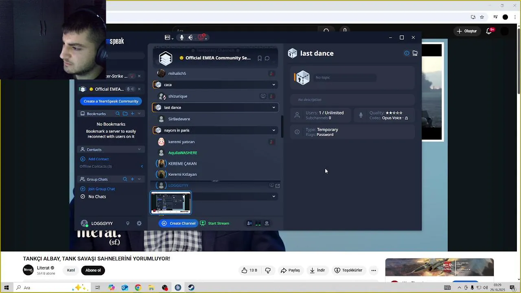Expand the caca channel chevron
This screenshot has width=521, height=293.
(x=274, y=85)
